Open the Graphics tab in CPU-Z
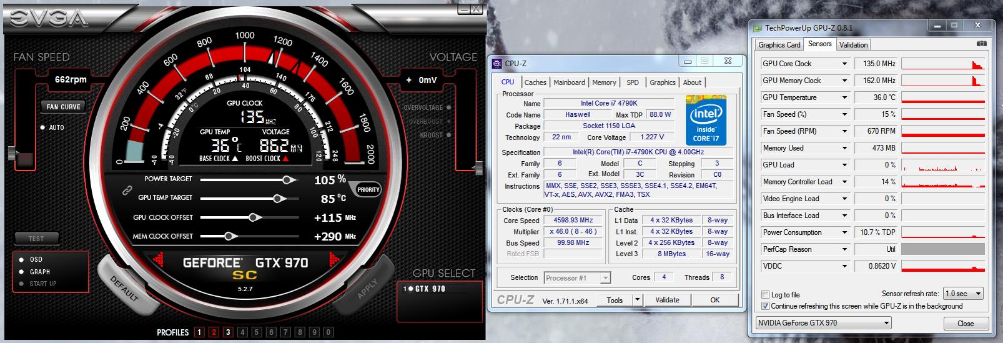 [x=663, y=82]
